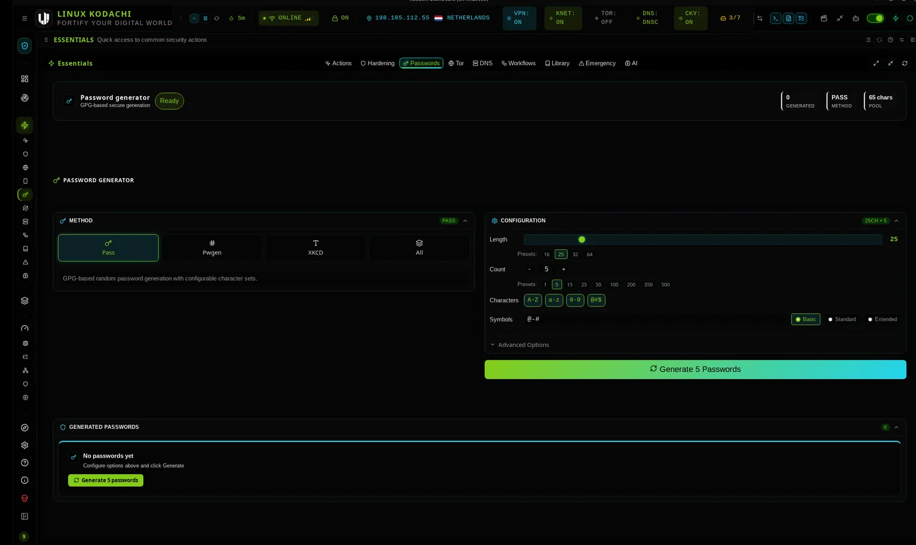Open the Library tab
This screenshot has width=916, height=545.
pos(557,63)
